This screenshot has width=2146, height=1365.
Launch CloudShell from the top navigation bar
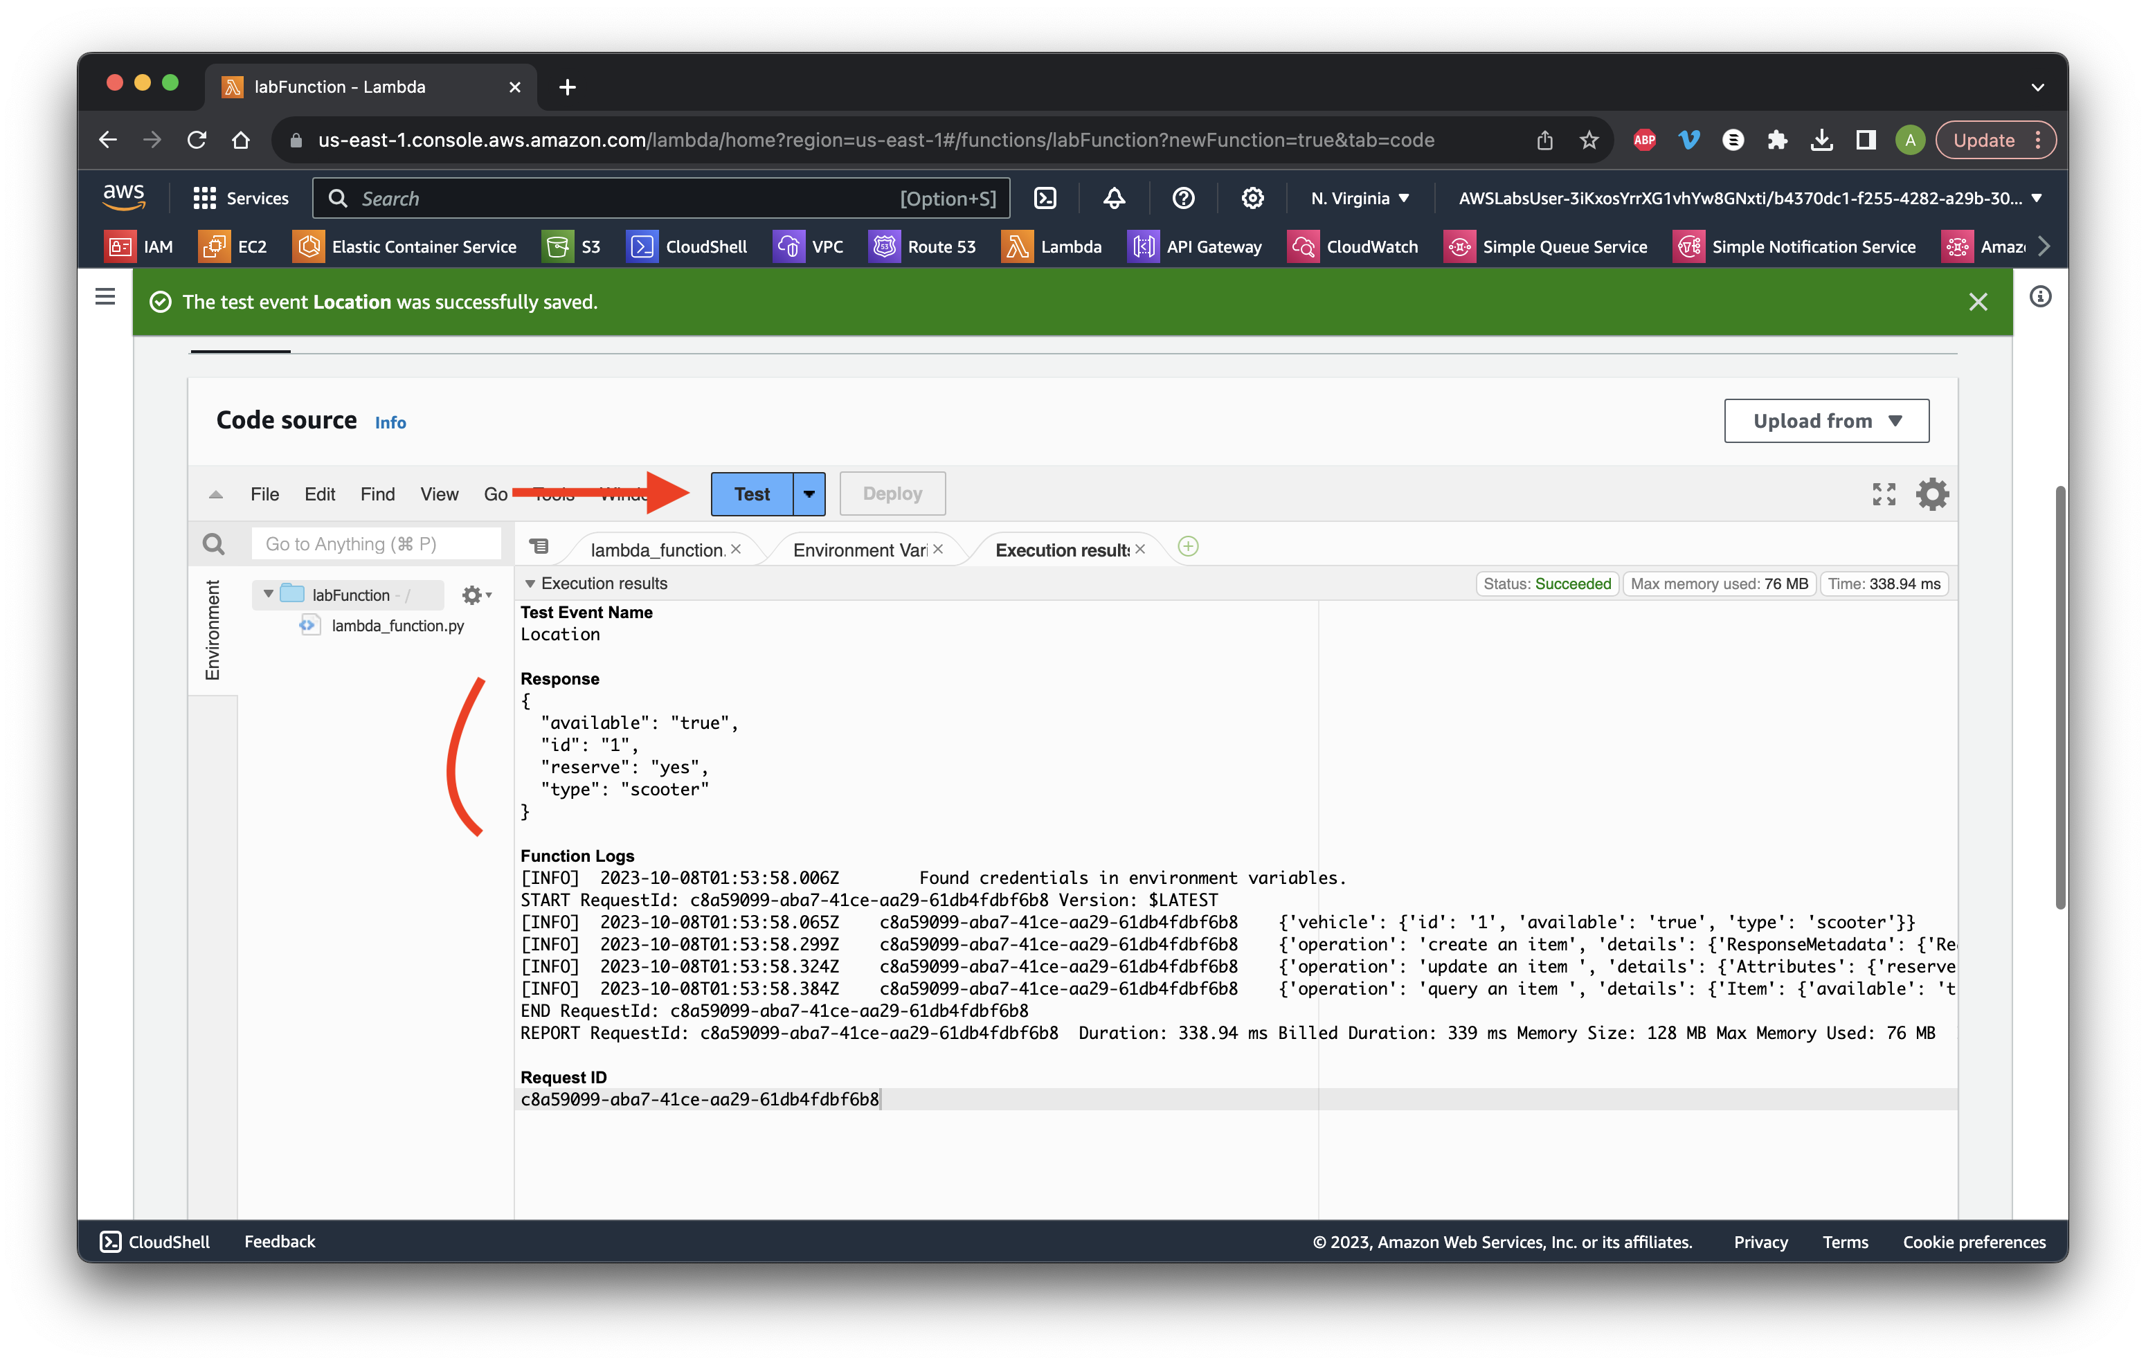click(x=1045, y=198)
